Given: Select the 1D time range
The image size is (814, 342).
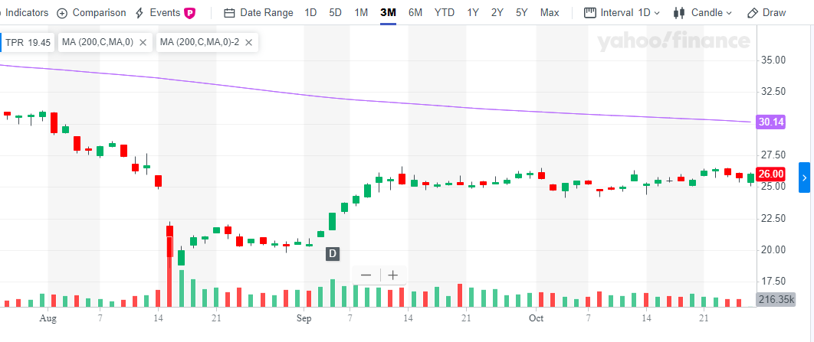Looking at the screenshot, I should click(x=310, y=13).
